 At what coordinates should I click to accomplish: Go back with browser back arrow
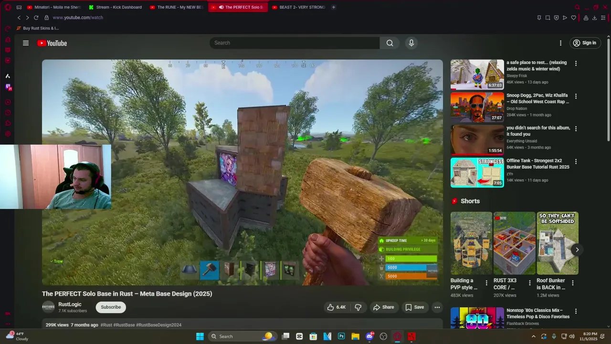(19, 18)
